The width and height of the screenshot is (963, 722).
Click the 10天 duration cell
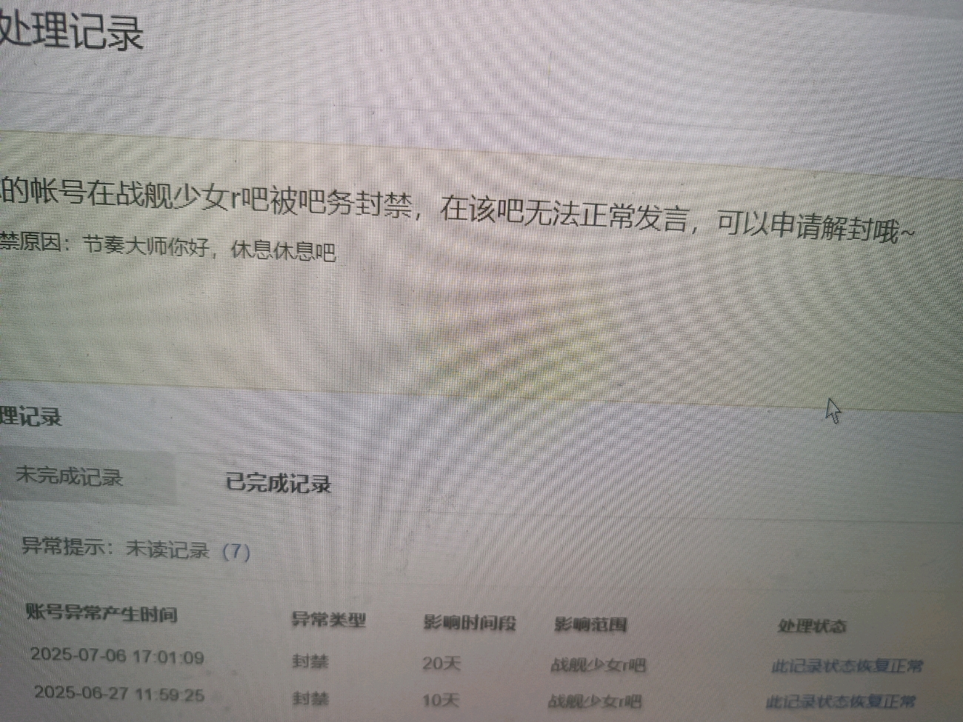tap(441, 700)
